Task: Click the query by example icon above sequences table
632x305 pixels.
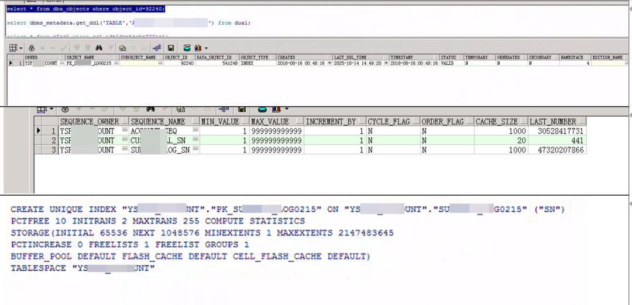Action: click(x=181, y=109)
